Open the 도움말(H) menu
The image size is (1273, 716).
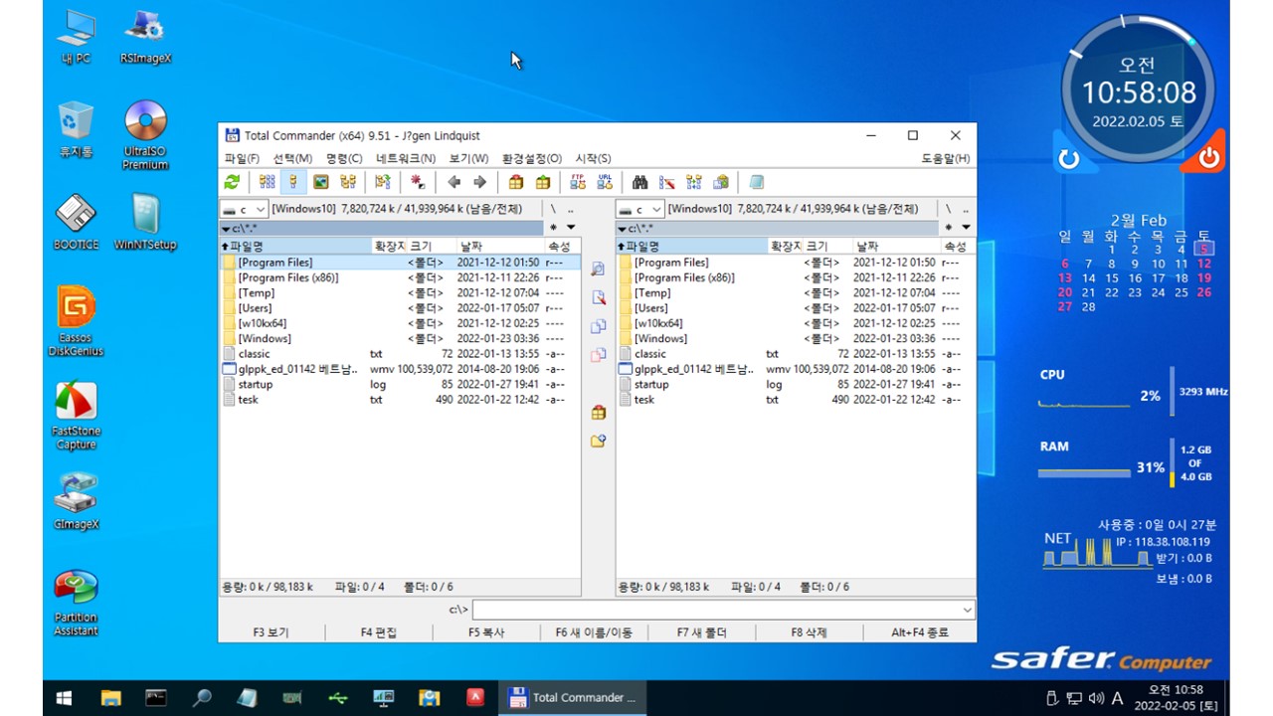[946, 158]
